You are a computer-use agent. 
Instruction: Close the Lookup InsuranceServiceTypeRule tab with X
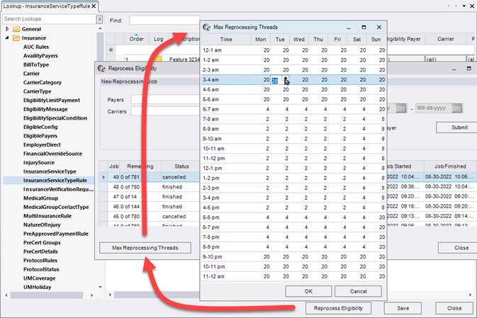click(92, 6)
